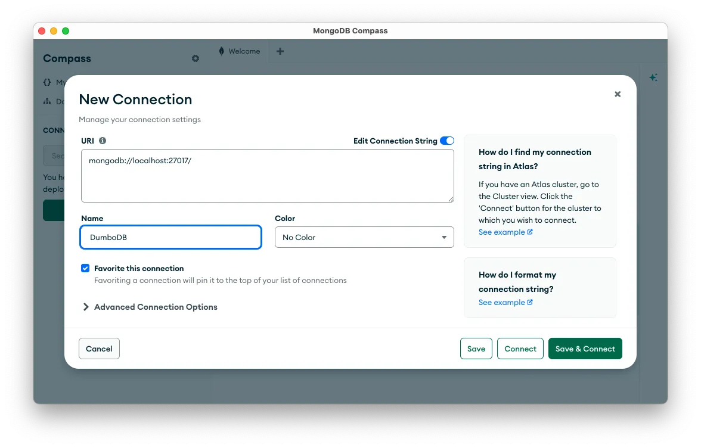Click the Save button
The image size is (701, 448).
tap(476, 349)
